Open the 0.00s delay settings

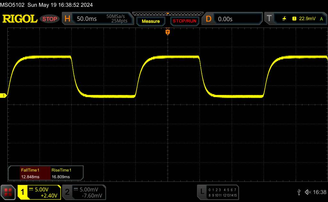(237, 19)
